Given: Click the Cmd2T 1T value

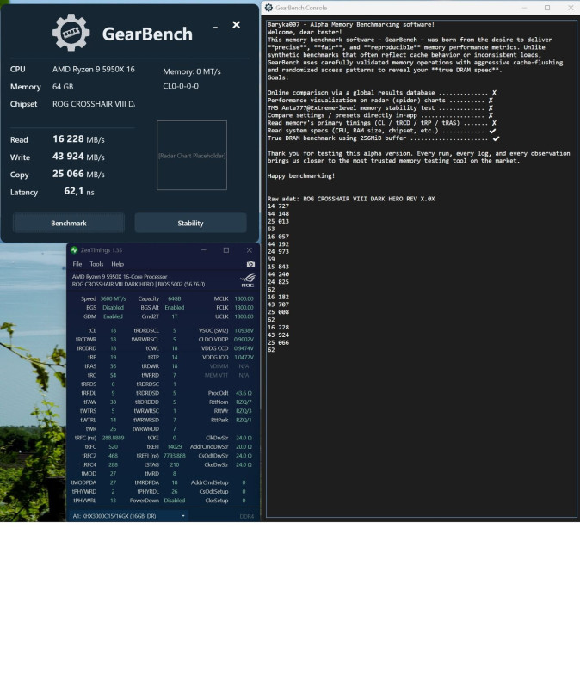Looking at the screenshot, I should (x=175, y=316).
